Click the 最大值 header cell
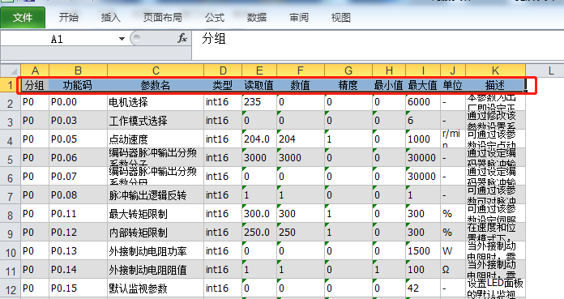The image size is (564, 299). (x=423, y=85)
